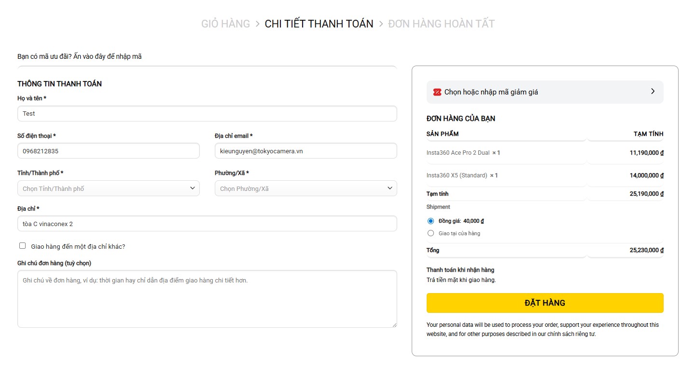
Task: Click the Địa chỉ address field
Action: (207, 224)
